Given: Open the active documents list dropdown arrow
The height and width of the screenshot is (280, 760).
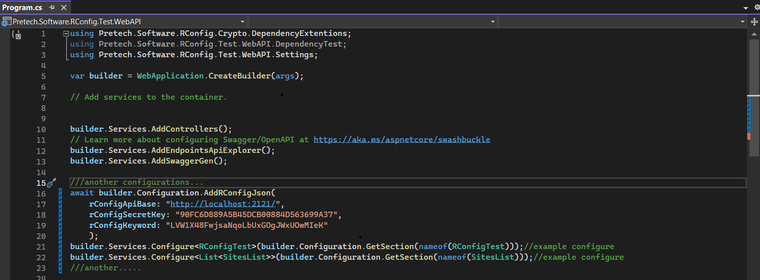Looking at the screenshot, I should point(745,8).
